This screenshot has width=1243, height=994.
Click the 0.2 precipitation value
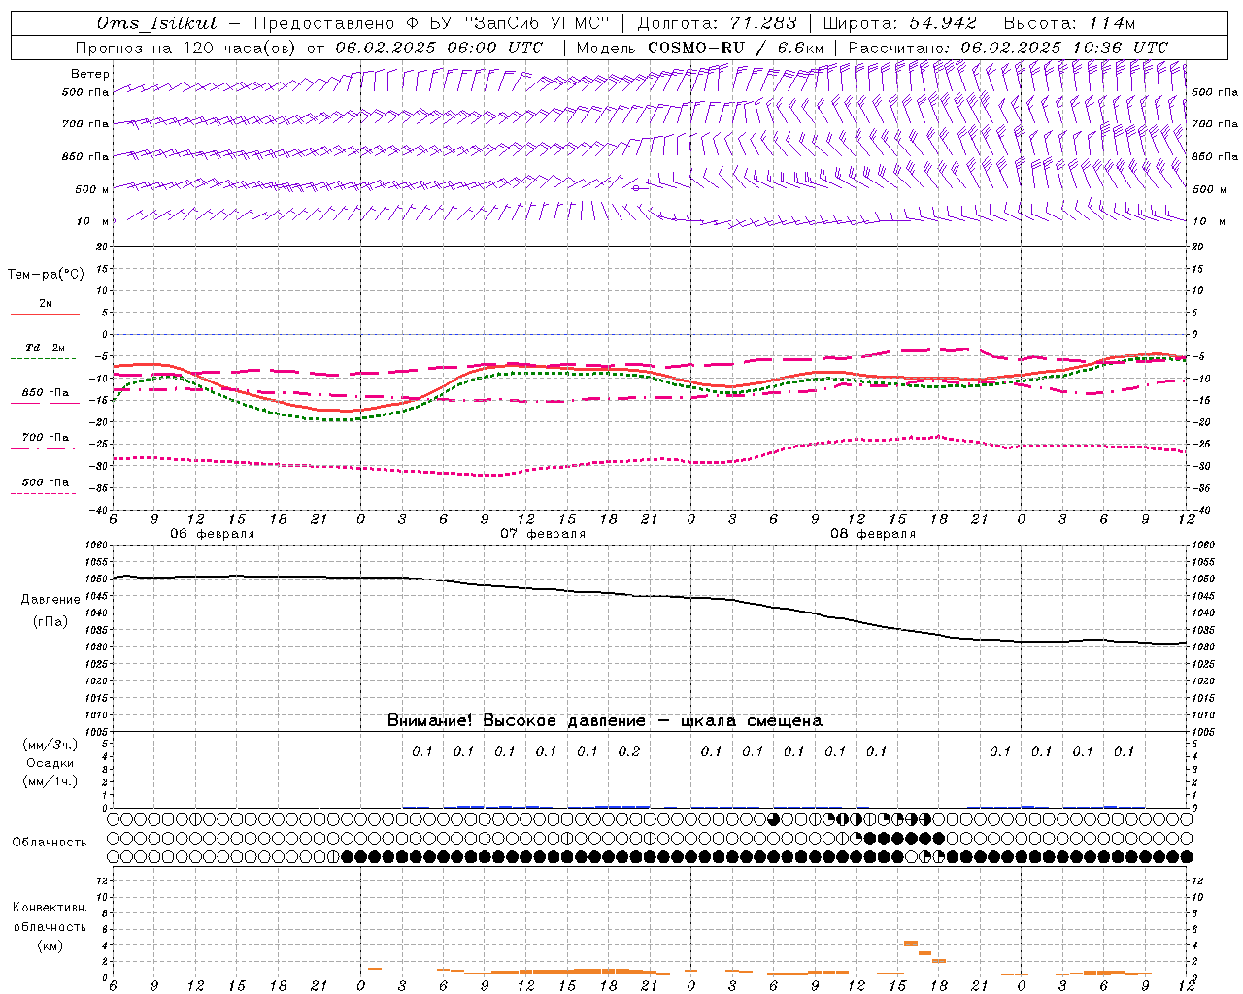(x=629, y=751)
